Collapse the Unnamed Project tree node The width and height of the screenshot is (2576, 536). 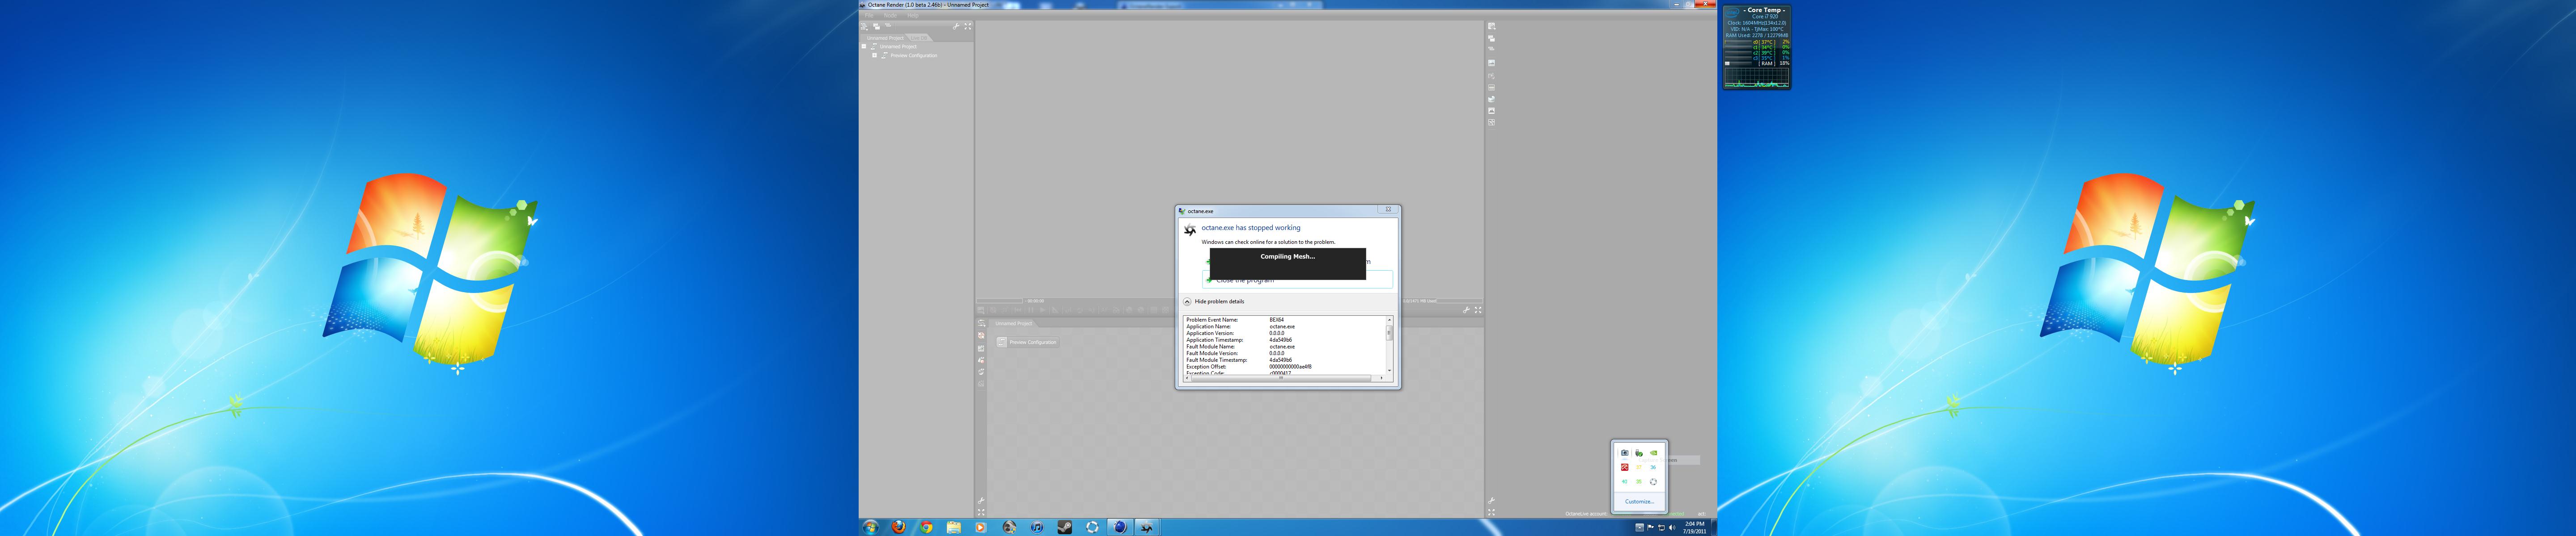(864, 46)
